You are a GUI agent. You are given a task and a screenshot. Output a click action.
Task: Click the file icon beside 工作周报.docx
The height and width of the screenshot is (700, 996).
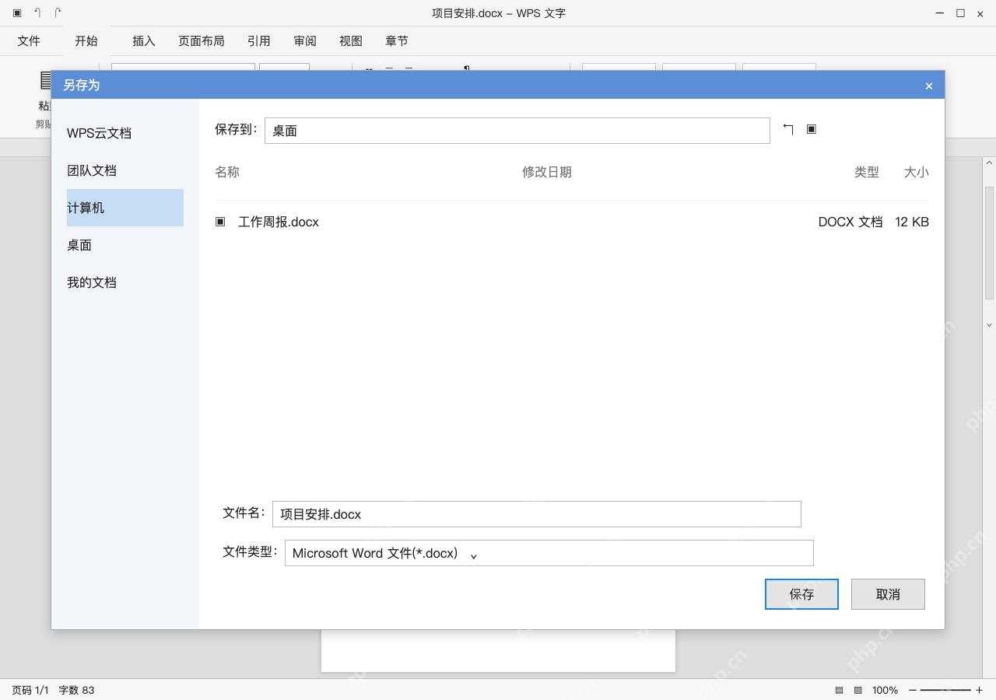point(220,222)
